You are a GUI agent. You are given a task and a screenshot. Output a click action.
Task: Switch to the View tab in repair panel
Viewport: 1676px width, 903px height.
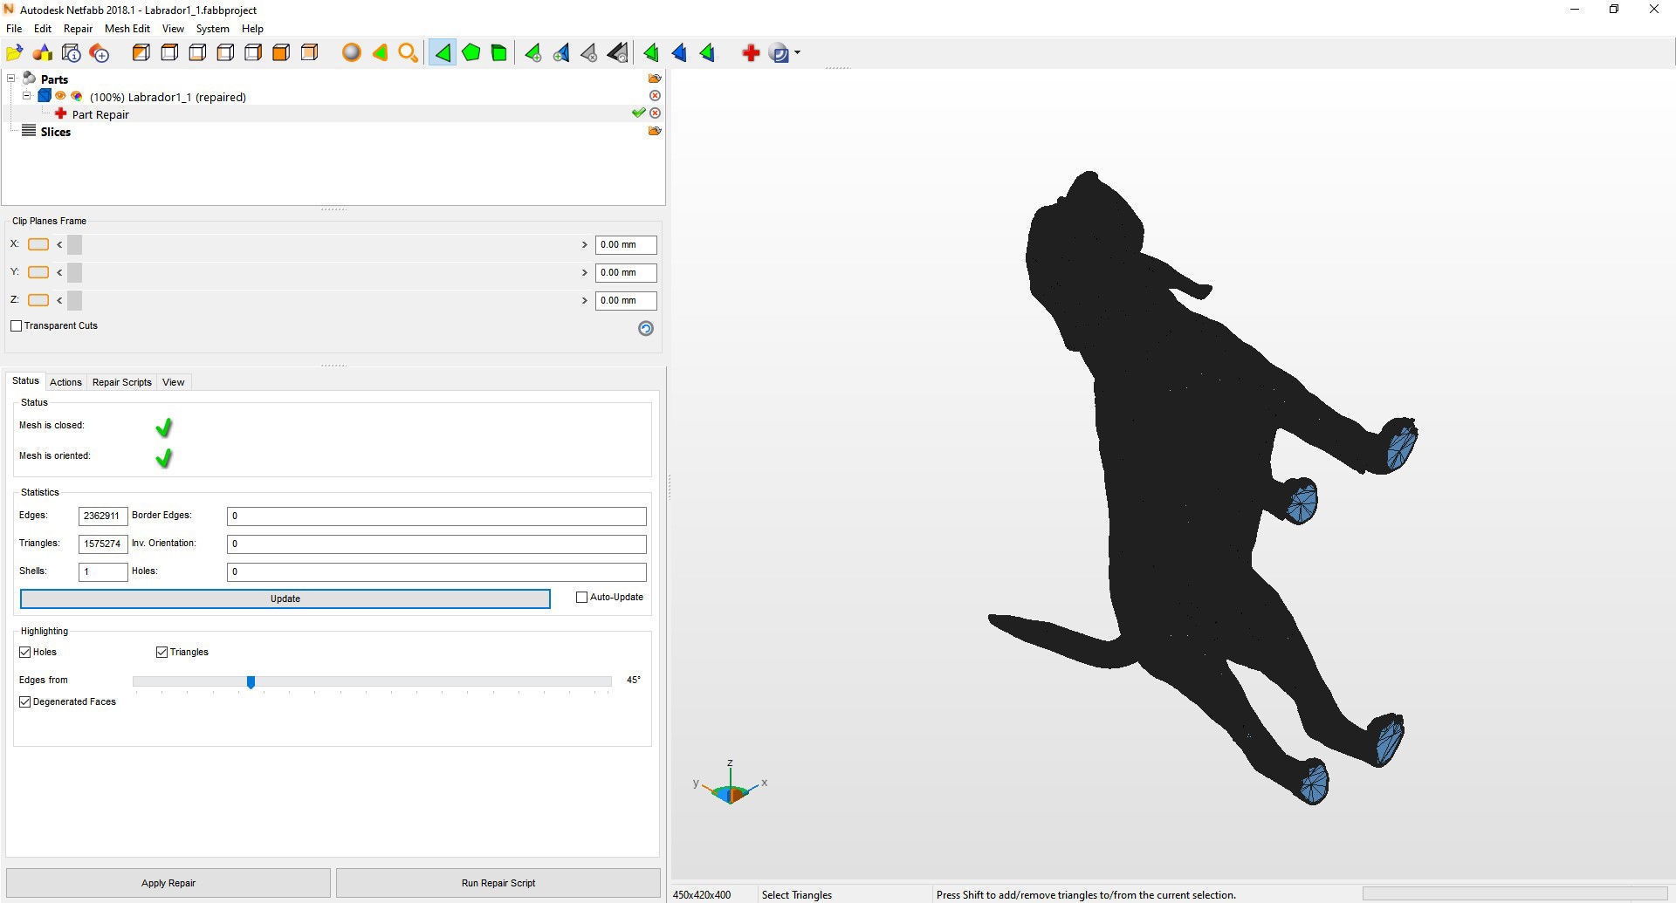click(174, 382)
